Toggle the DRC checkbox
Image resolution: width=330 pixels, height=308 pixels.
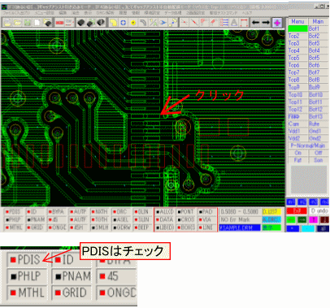pos(119,211)
